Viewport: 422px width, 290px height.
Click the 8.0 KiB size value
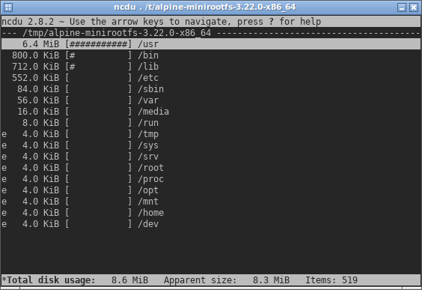pyautogui.click(x=40, y=123)
